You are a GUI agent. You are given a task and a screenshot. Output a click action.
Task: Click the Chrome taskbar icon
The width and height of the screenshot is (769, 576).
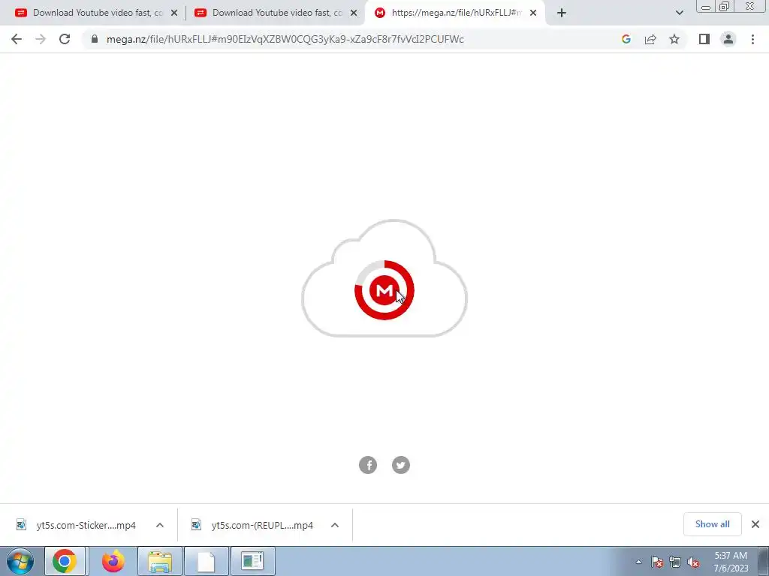pyautogui.click(x=65, y=561)
